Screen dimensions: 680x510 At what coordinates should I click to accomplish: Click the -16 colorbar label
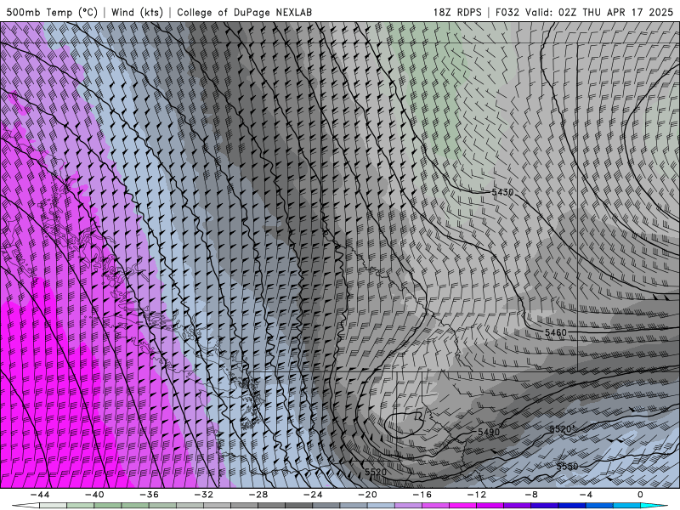(x=422, y=495)
